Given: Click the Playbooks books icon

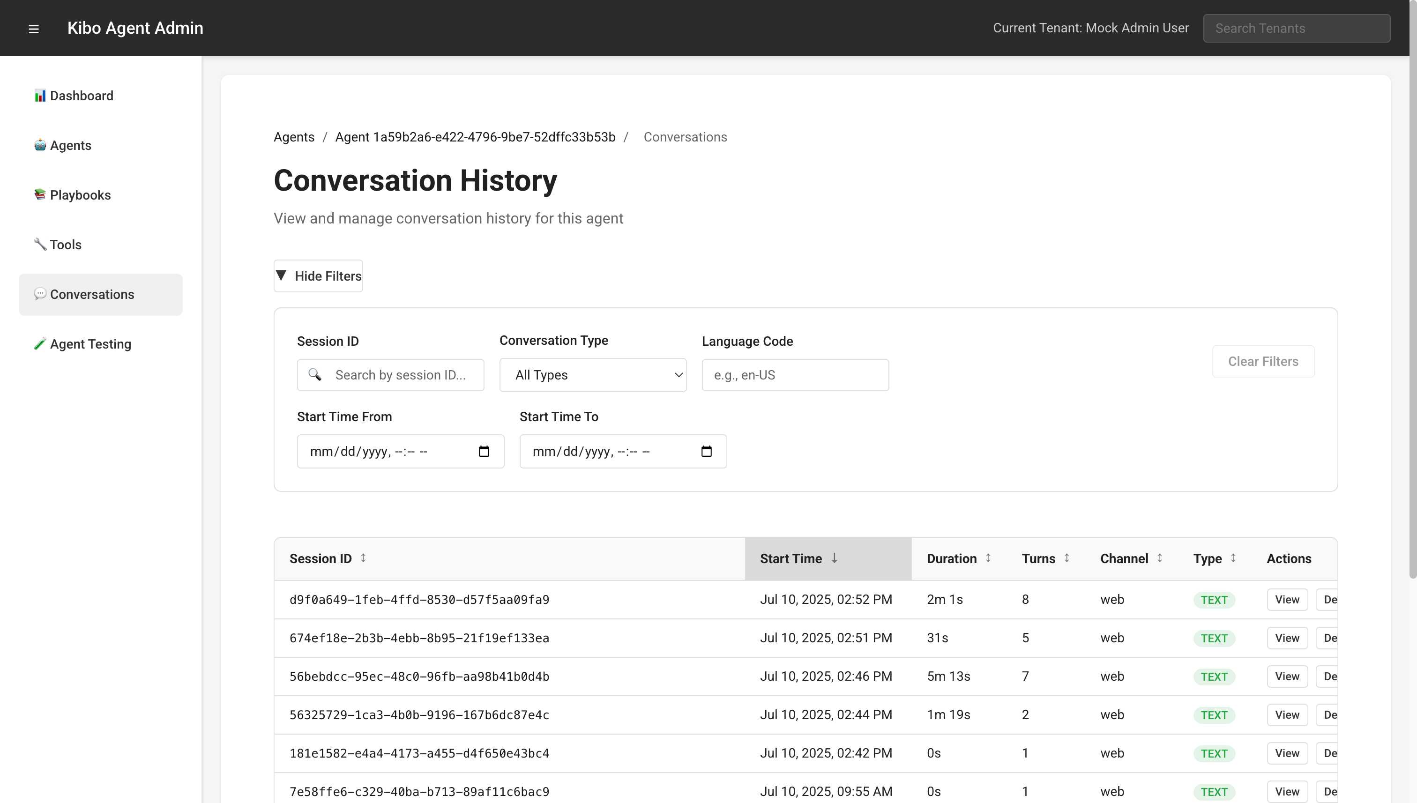Looking at the screenshot, I should [x=40, y=195].
